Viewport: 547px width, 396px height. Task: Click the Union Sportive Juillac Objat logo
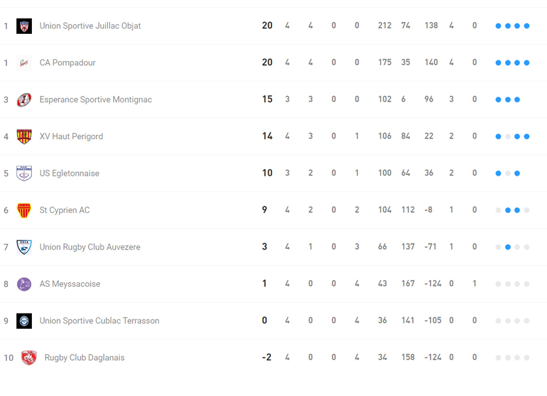coord(24,26)
